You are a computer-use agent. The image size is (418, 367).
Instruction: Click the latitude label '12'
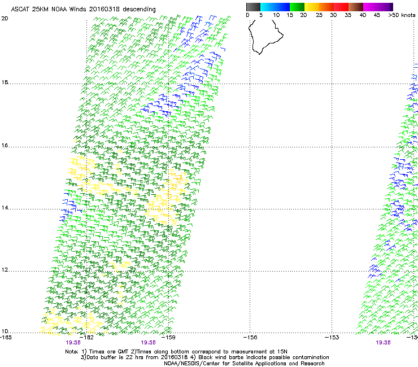pyautogui.click(x=5, y=270)
